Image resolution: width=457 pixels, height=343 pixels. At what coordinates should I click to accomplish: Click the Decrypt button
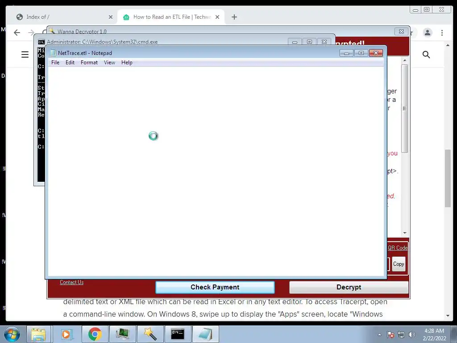click(349, 287)
